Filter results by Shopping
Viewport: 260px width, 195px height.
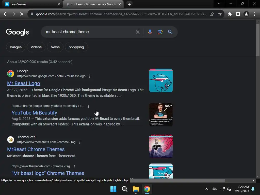(76, 47)
